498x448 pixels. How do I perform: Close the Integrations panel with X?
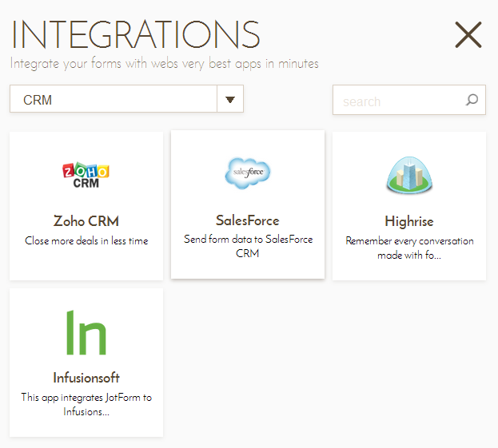468,34
